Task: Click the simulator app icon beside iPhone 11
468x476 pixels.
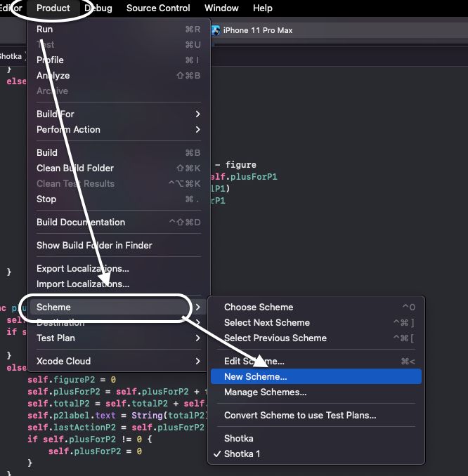Action: (216, 30)
